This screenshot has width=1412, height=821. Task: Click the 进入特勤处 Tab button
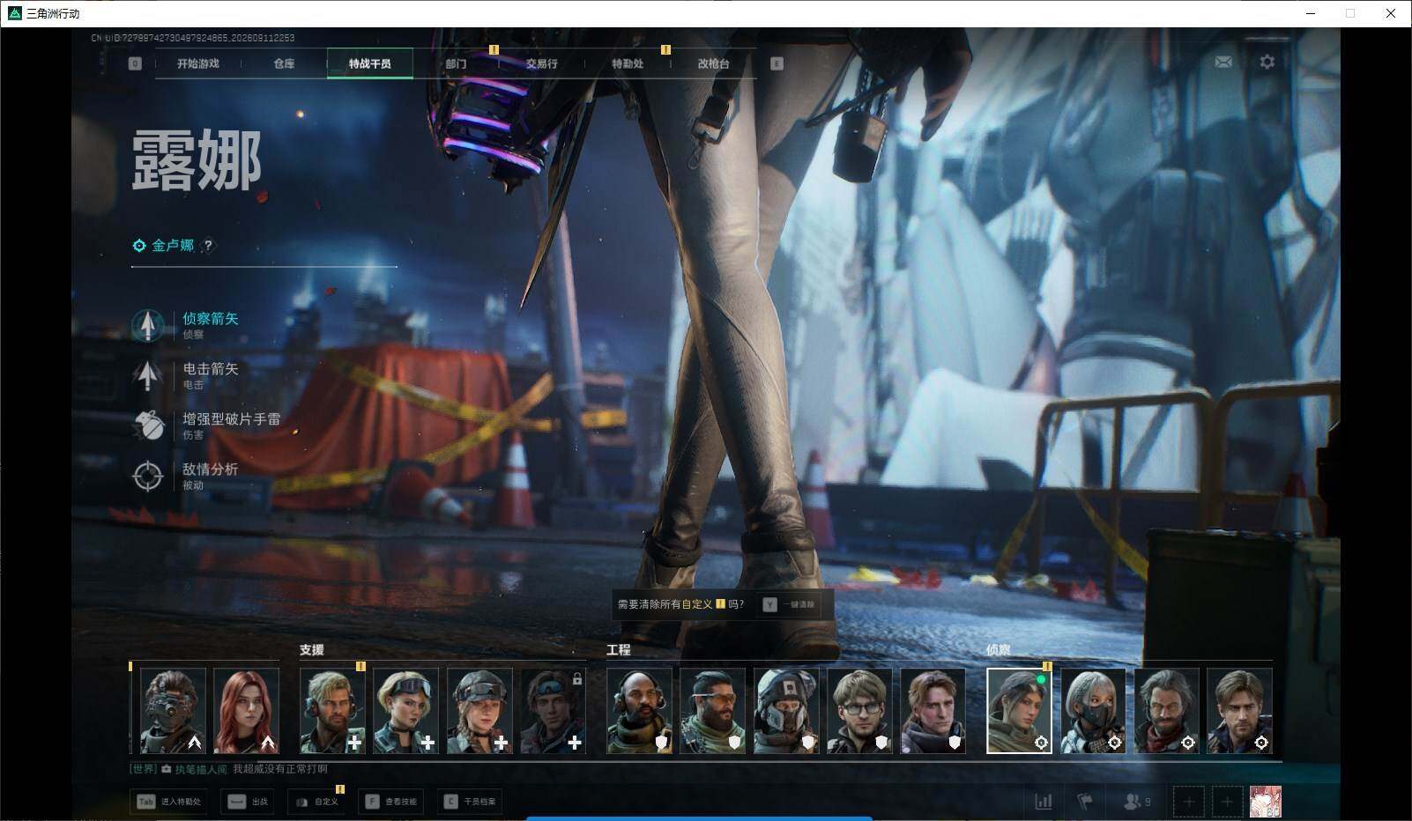click(x=169, y=802)
